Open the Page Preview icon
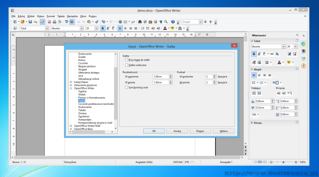 point(59,22)
